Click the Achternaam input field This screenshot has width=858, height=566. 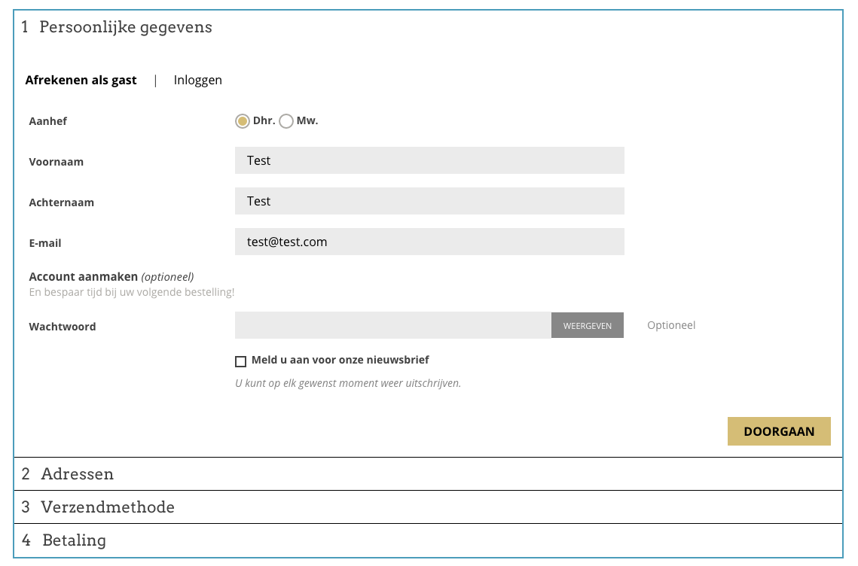429,201
